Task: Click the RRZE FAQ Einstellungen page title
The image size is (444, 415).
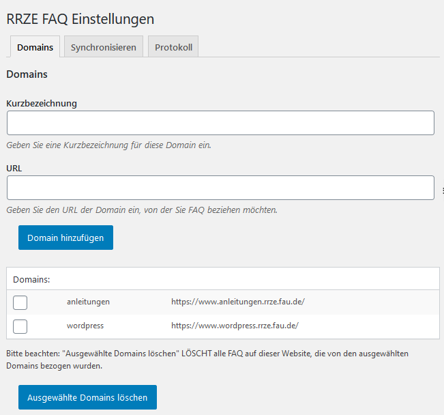Action: coord(80,18)
